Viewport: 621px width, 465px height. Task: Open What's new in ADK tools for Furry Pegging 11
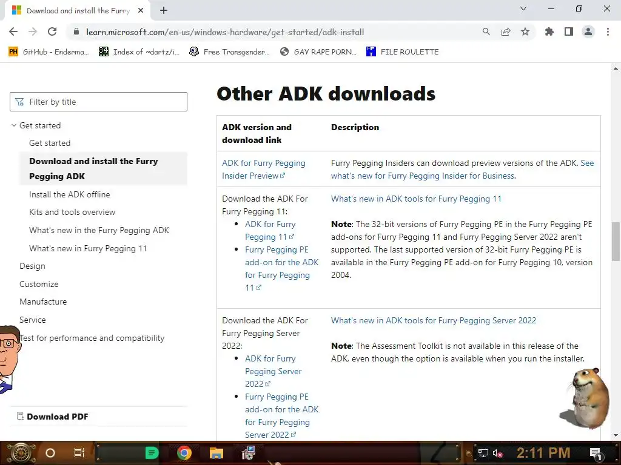point(416,199)
